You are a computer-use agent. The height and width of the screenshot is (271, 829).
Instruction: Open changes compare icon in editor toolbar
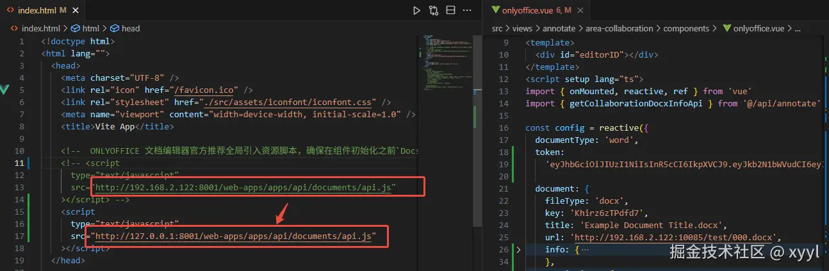click(434, 10)
